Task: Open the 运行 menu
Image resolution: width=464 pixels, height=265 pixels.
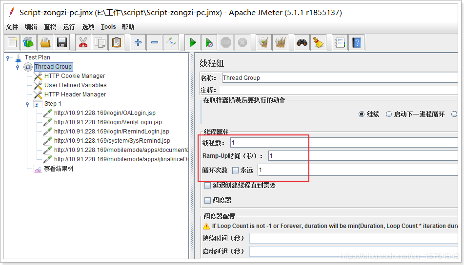Action: 69,27
